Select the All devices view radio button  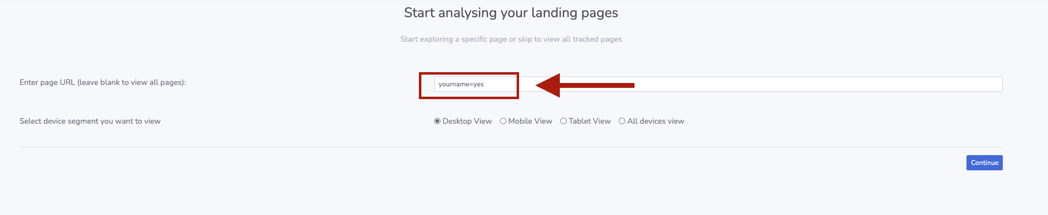(622, 121)
